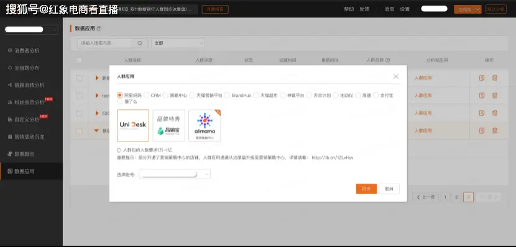The width and height of the screenshot is (516, 247).
Task: Click help icon beside 数据应用 title
Action: 99,29
